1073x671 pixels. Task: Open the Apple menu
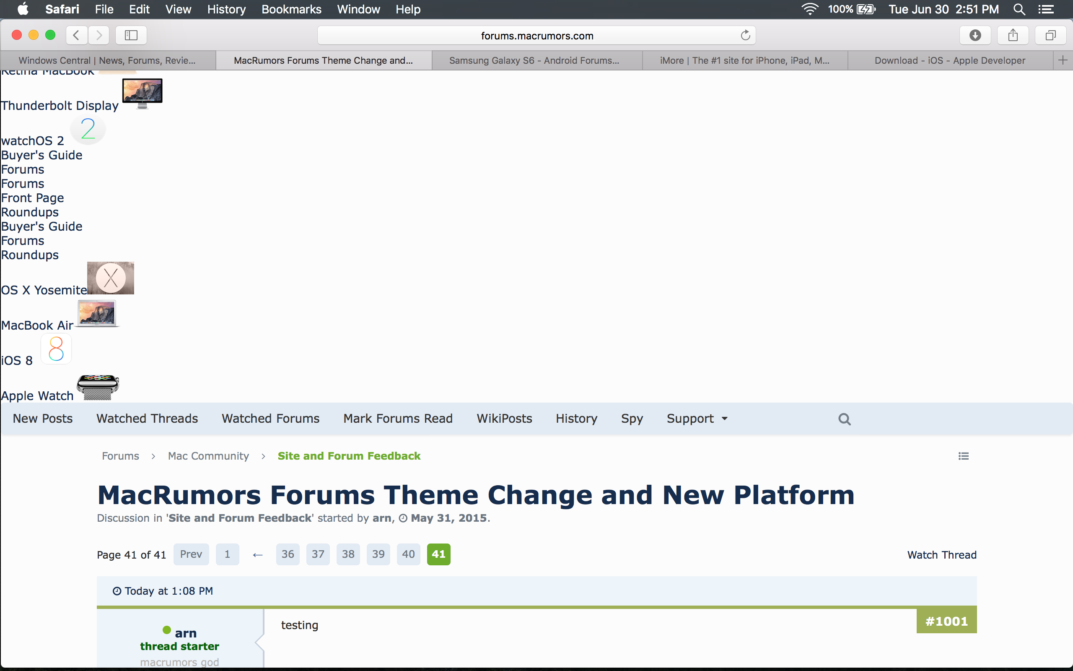[23, 9]
